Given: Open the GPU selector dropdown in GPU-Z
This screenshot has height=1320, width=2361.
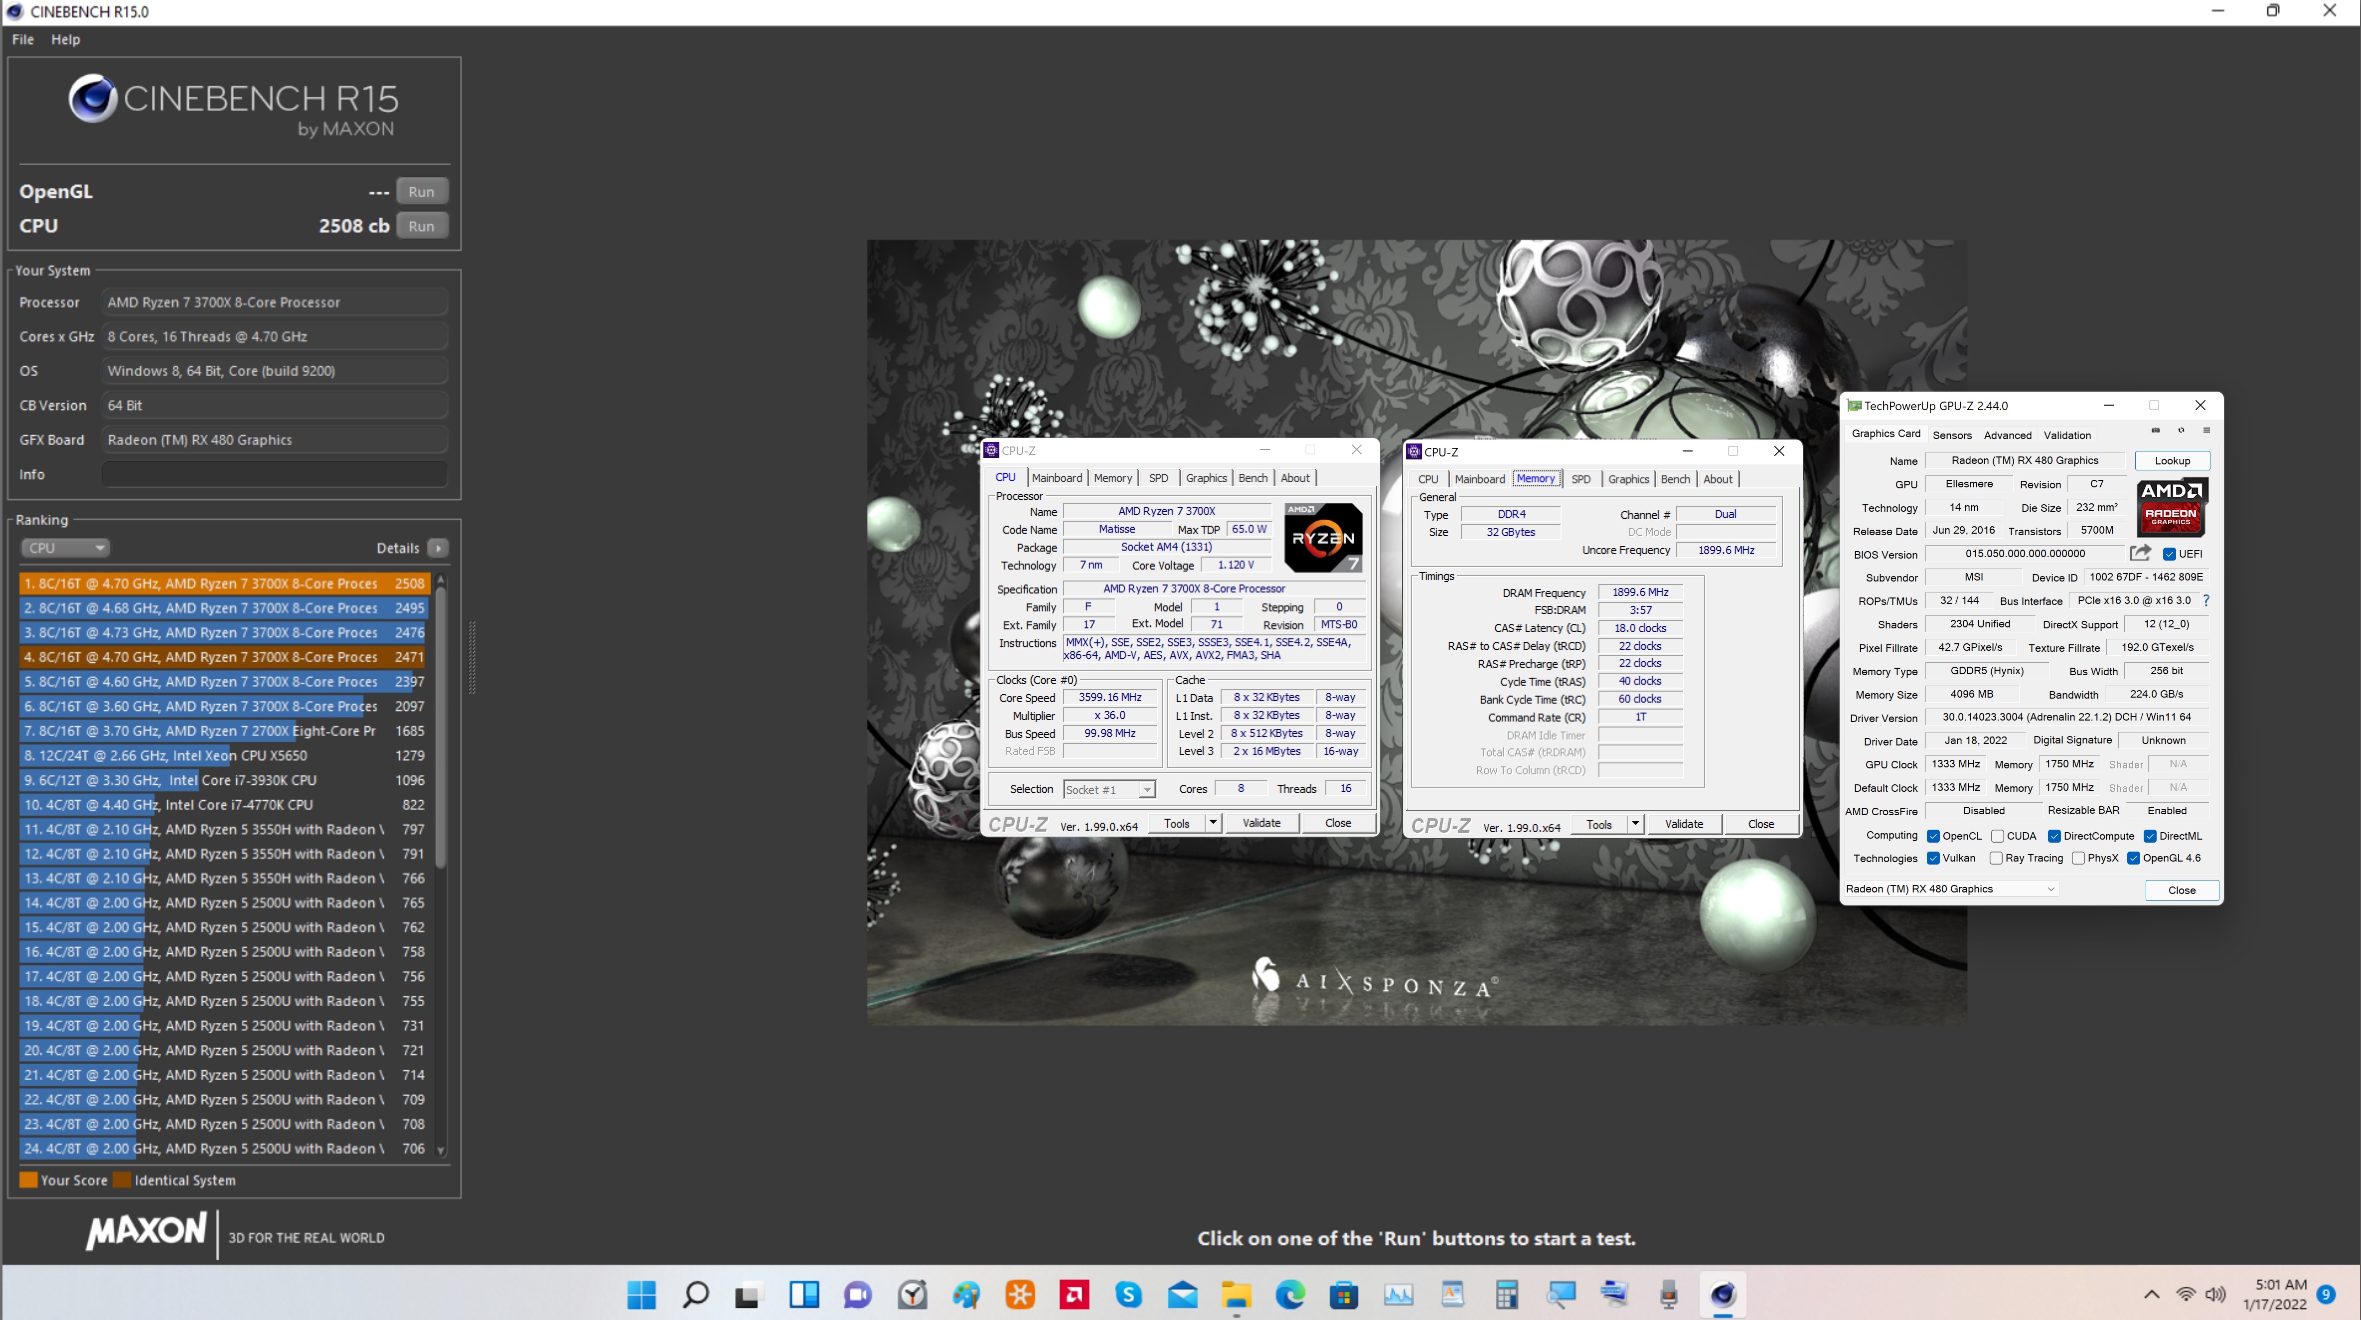Looking at the screenshot, I should (1950, 889).
